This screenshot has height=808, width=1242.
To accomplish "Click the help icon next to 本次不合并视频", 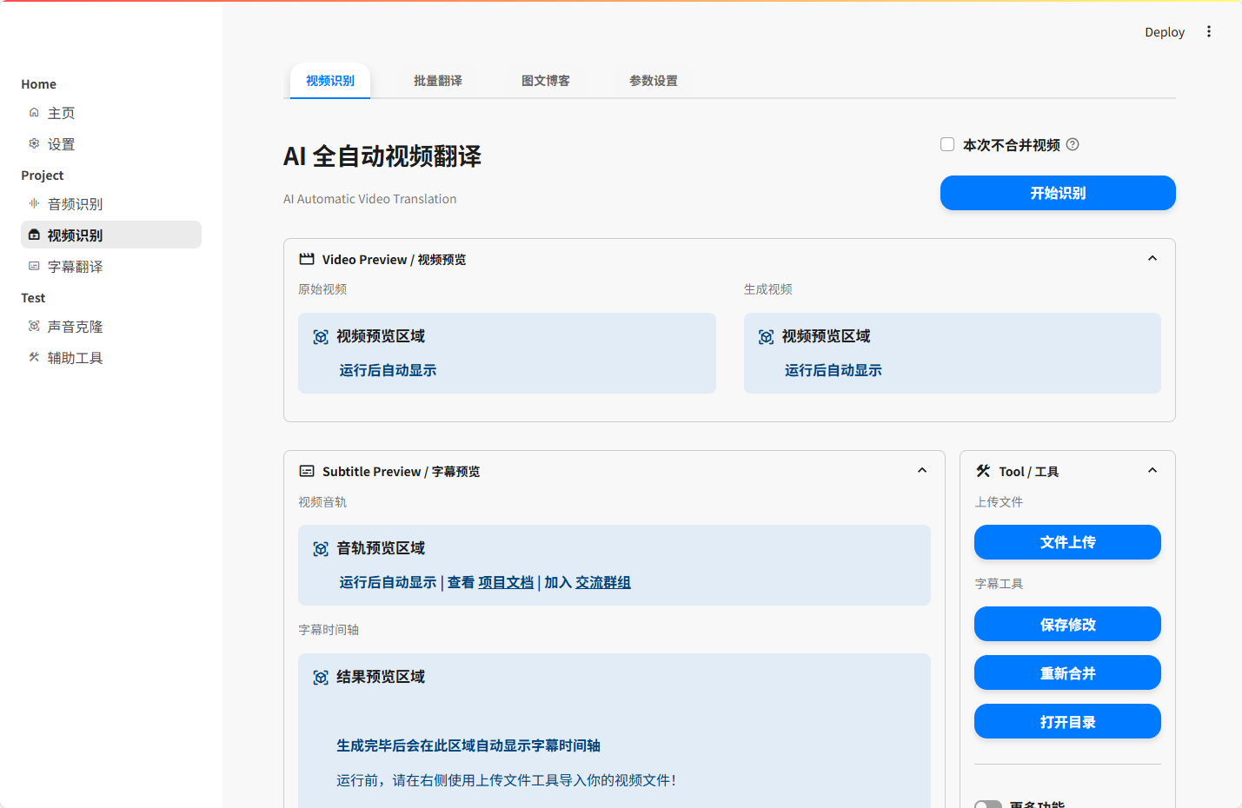I will click(x=1073, y=145).
